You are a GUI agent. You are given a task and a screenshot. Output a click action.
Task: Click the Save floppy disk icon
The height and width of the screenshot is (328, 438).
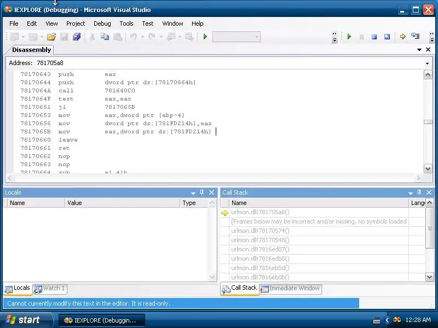[64, 37]
